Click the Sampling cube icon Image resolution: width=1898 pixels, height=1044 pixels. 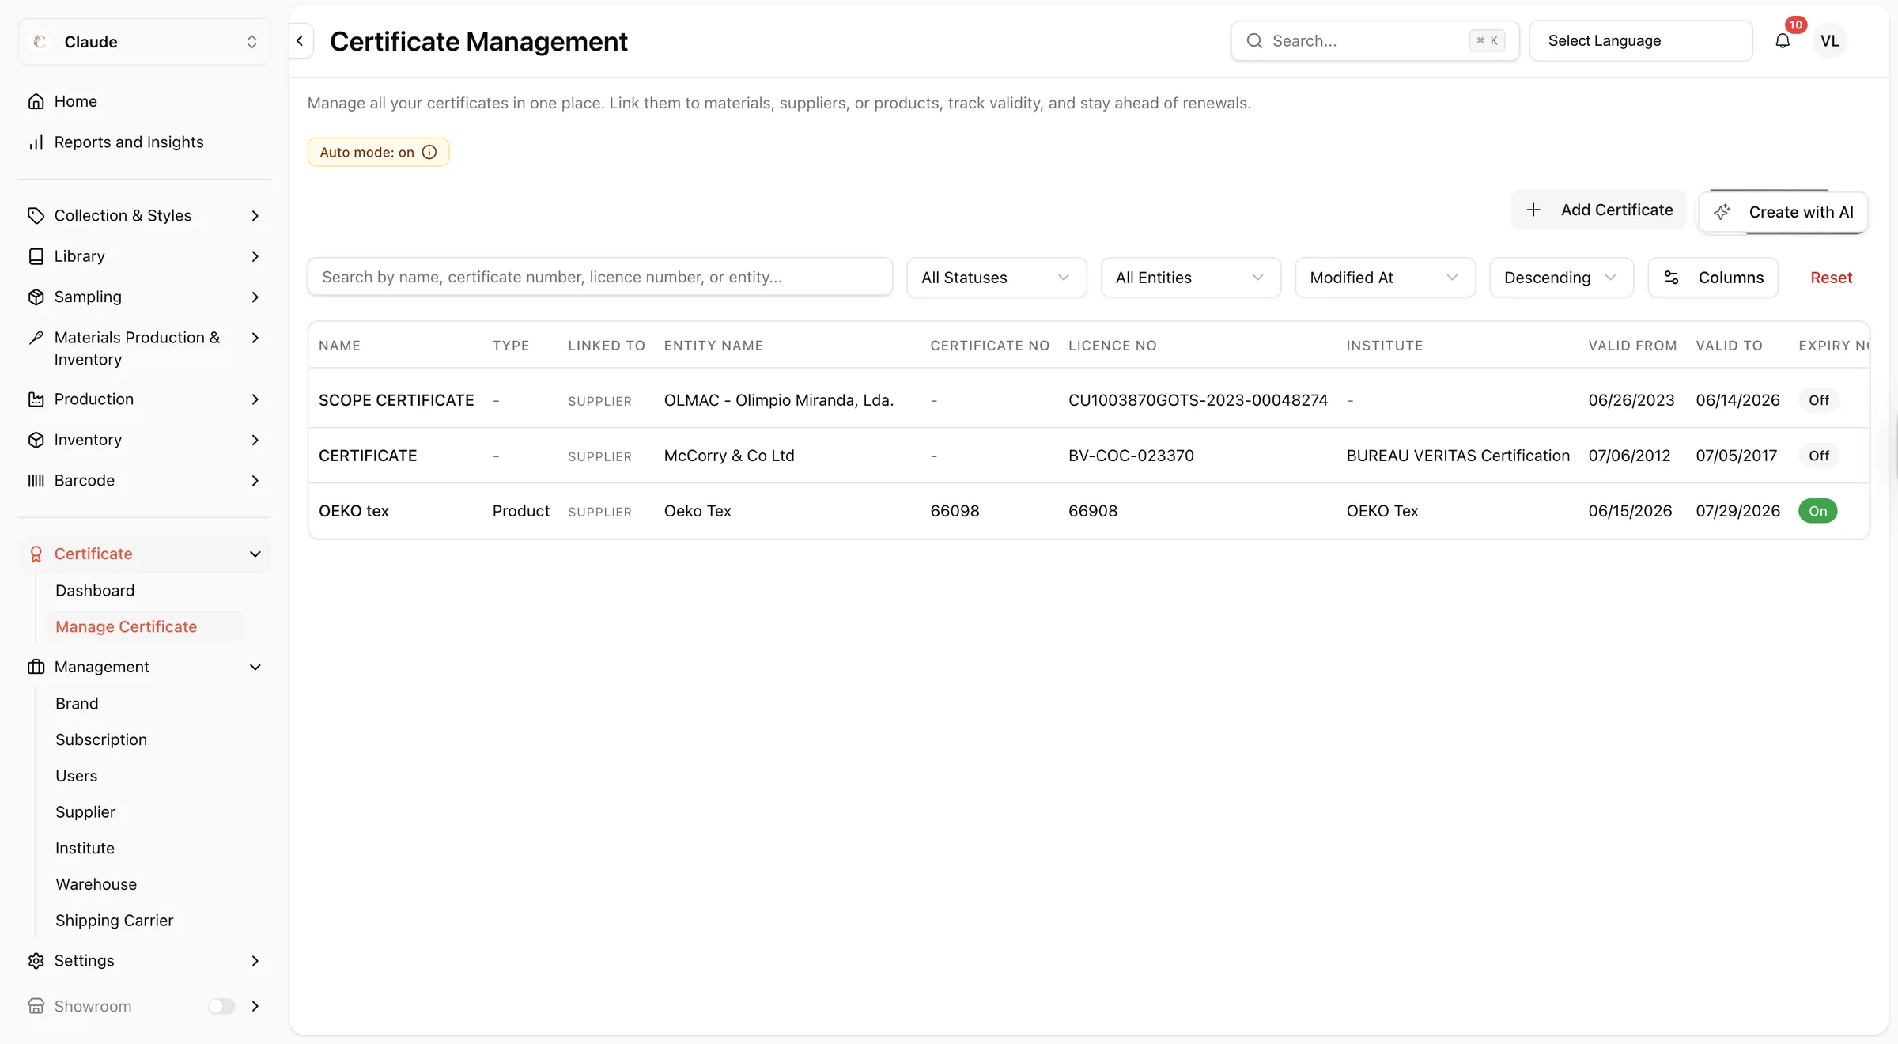36,297
